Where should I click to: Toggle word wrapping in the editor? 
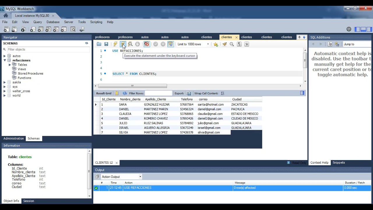247,44
